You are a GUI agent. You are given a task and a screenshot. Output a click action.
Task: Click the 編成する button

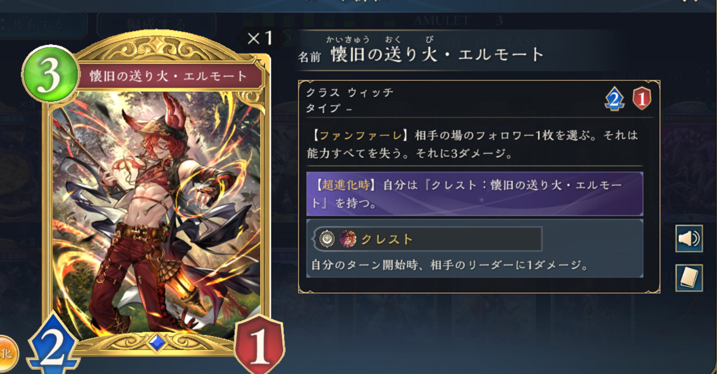click(x=157, y=25)
